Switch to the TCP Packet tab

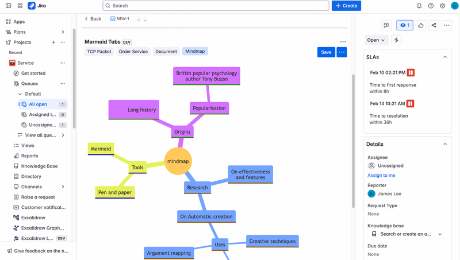coord(99,52)
